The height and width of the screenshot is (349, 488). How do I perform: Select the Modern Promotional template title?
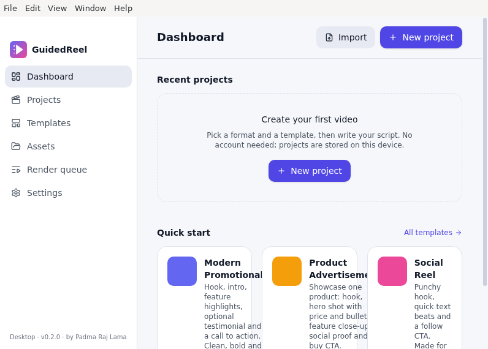(233, 269)
